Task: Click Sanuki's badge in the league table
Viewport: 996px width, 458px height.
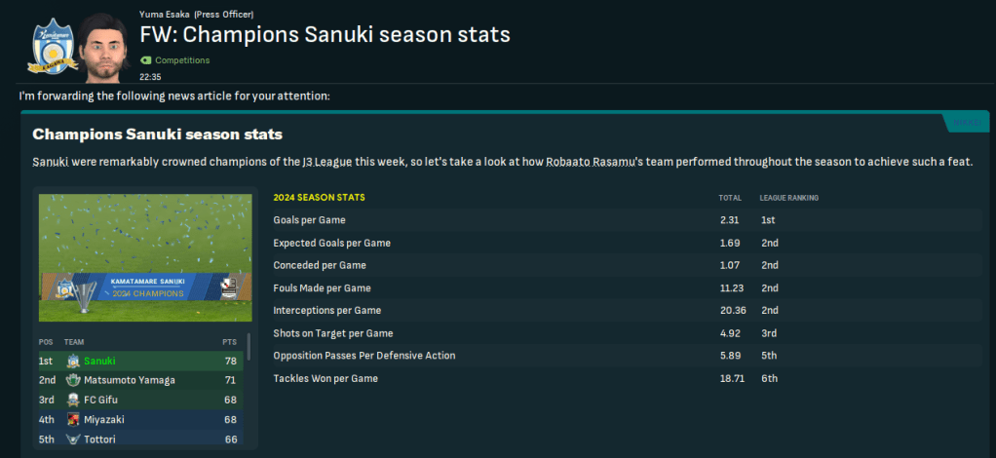Action: pos(73,361)
